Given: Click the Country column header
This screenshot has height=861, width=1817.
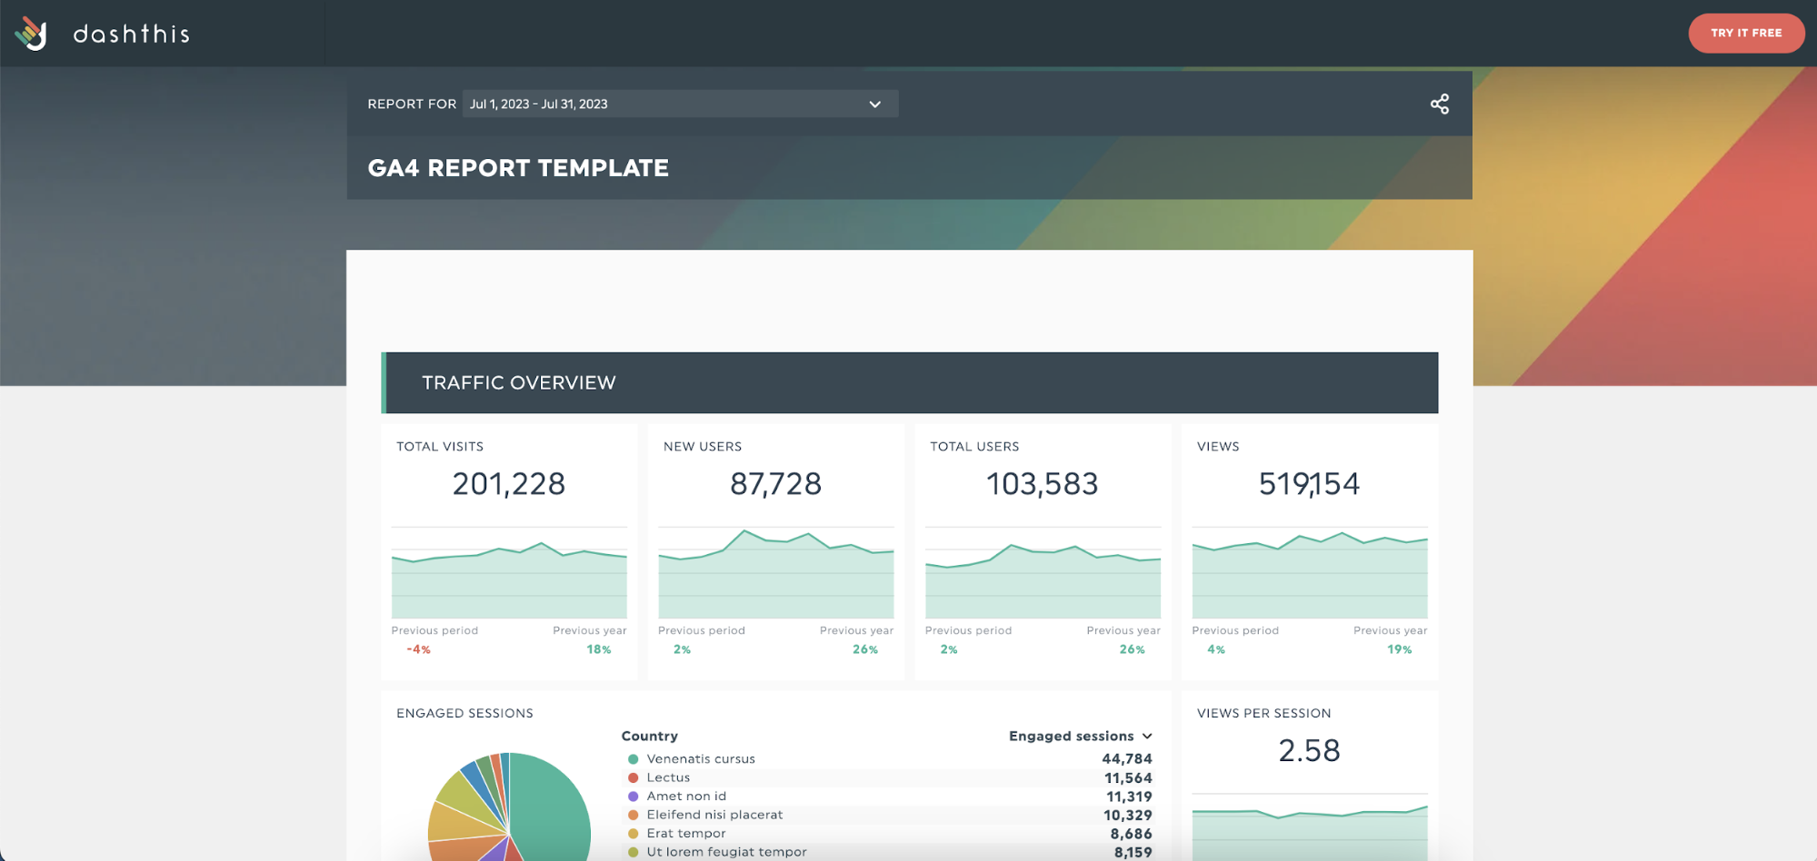Looking at the screenshot, I should pyautogui.click(x=649, y=736).
